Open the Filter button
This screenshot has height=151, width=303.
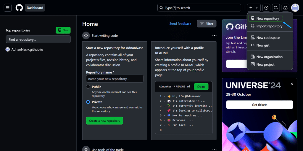[207, 24]
